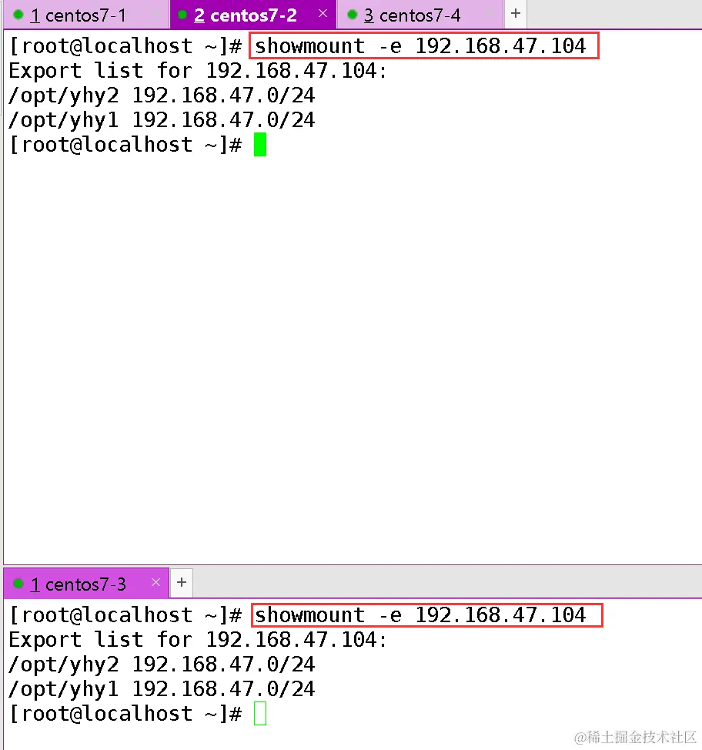
Task: Click green status dot on centos7-3 tab
Action: pyautogui.click(x=18, y=584)
